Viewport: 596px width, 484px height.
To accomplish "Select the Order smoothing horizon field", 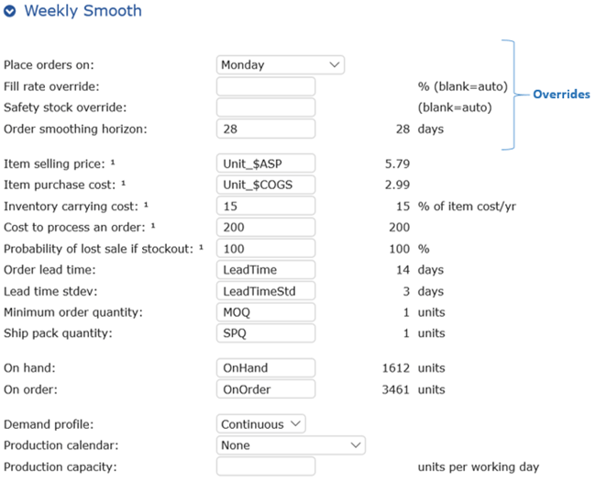I will (x=266, y=129).
